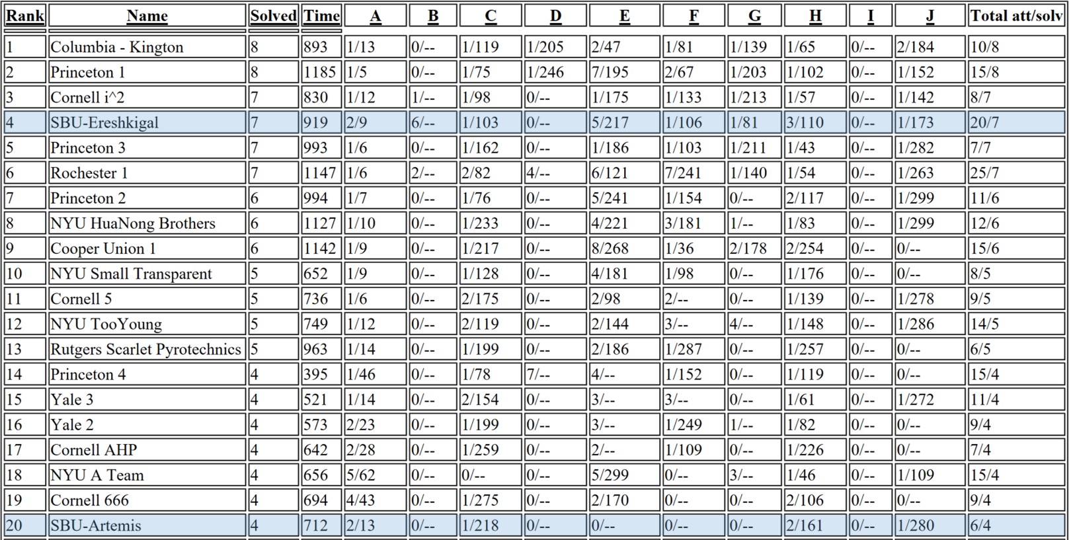Open problem I header link
This screenshot has height=540, width=1069.
871,16
